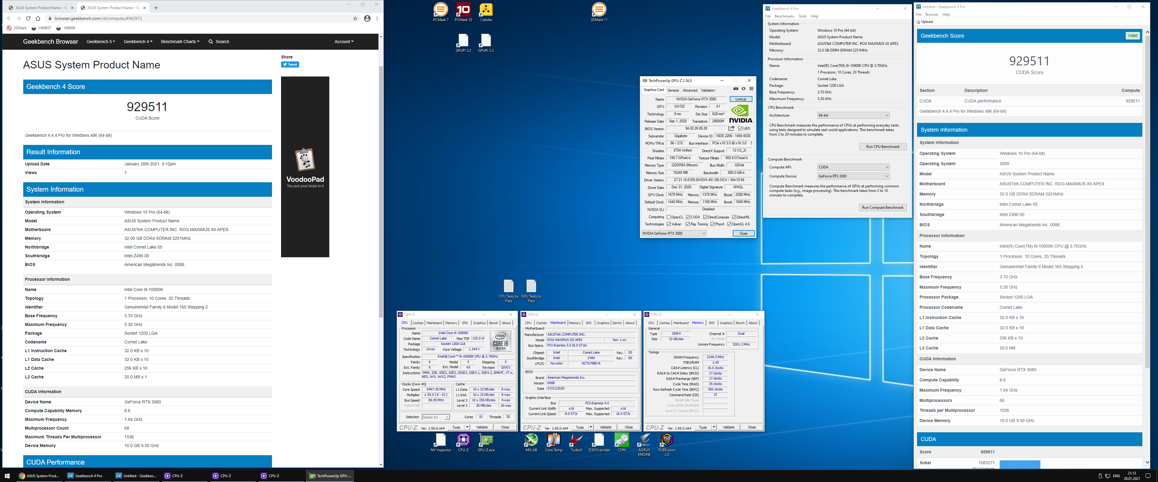Toggle the OpenCL checkbox in GPU-Z

669,217
